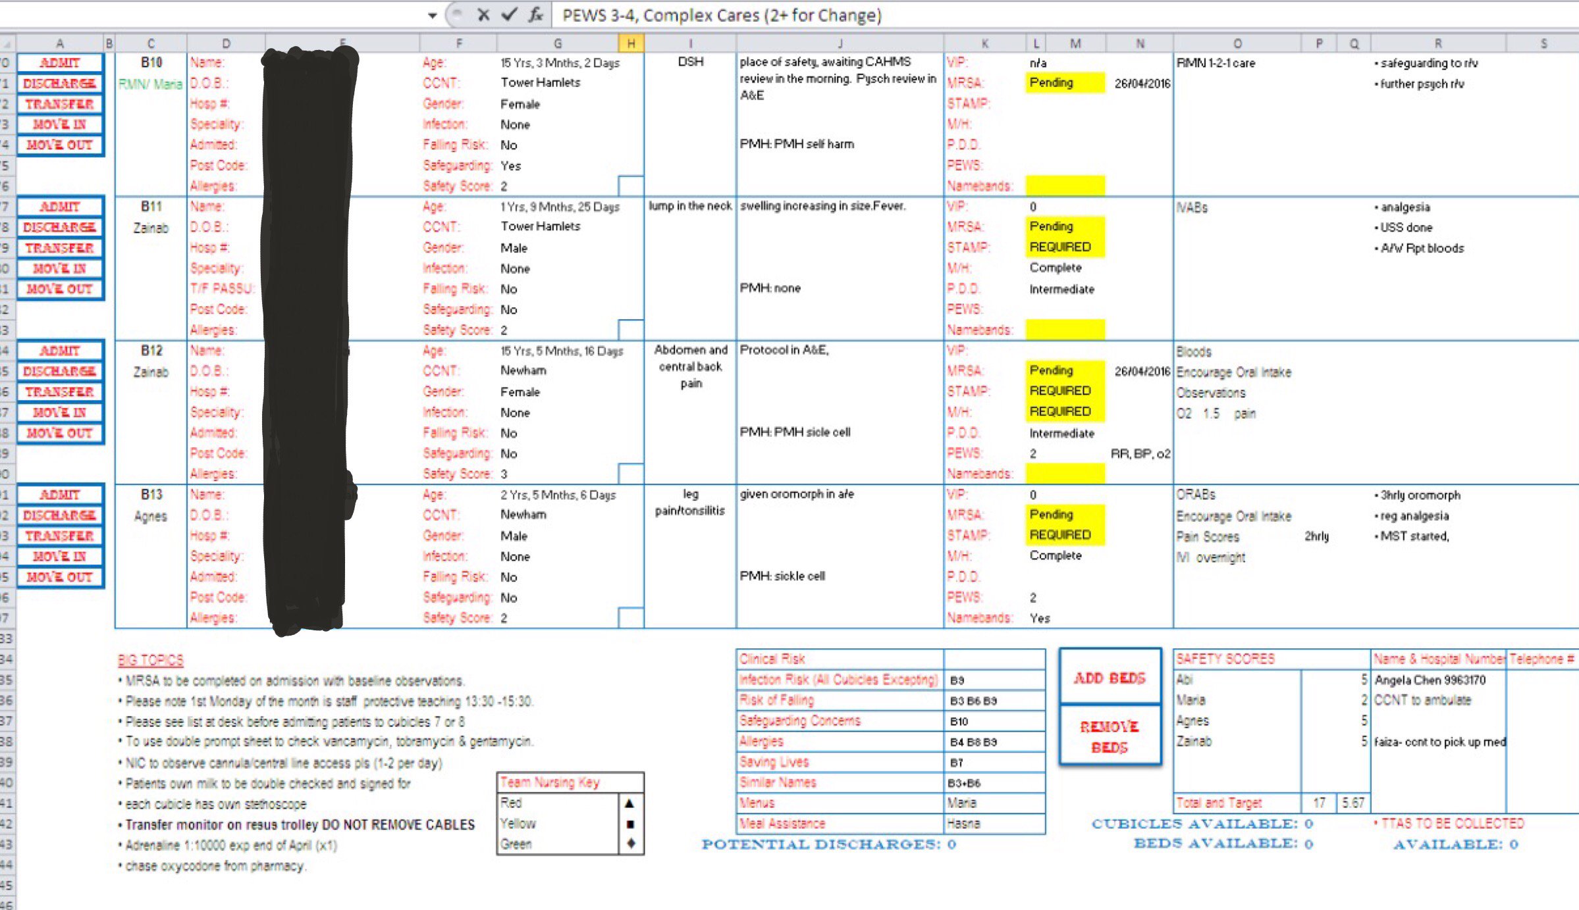Viewport: 1579px width, 910px height.
Task: Select the Safety Score value 3 for B12
Action: 504,474
